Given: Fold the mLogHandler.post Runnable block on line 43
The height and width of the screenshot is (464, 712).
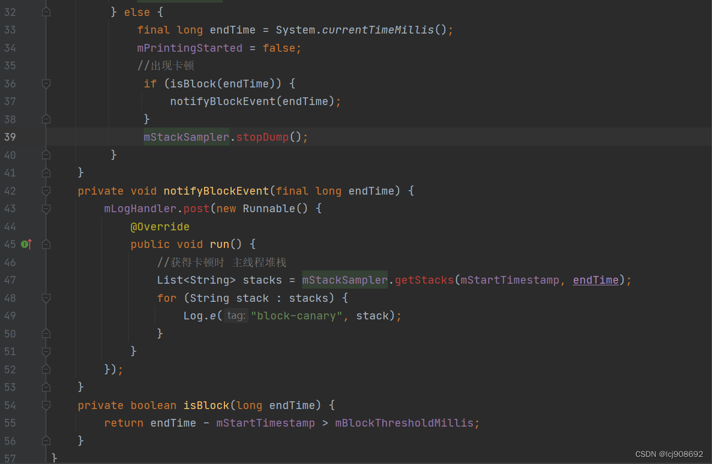Looking at the screenshot, I should point(46,208).
